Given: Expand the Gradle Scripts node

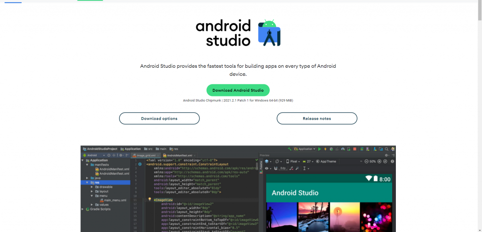Looking at the screenshot, I should [x=83, y=209].
